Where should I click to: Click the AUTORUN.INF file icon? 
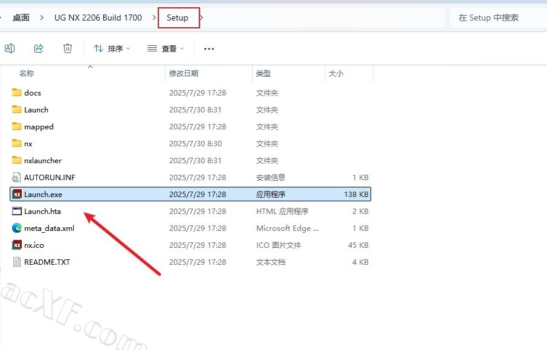[x=17, y=177]
